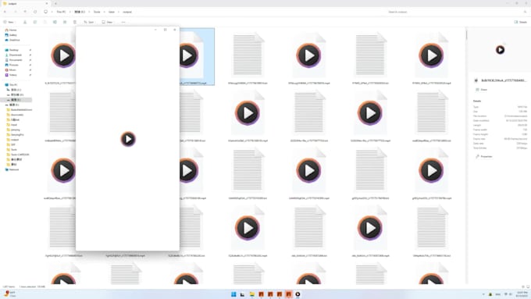Click Tools in the address breadcrumb
The height and width of the screenshot is (299, 531).
[x=97, y=12]
